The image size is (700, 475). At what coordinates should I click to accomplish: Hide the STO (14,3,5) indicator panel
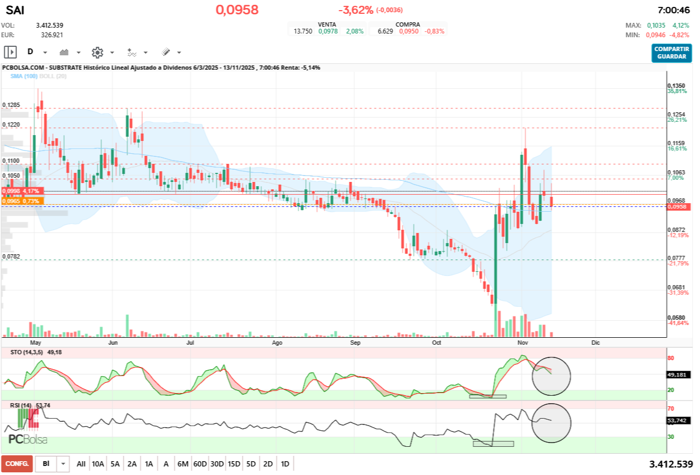27,352
